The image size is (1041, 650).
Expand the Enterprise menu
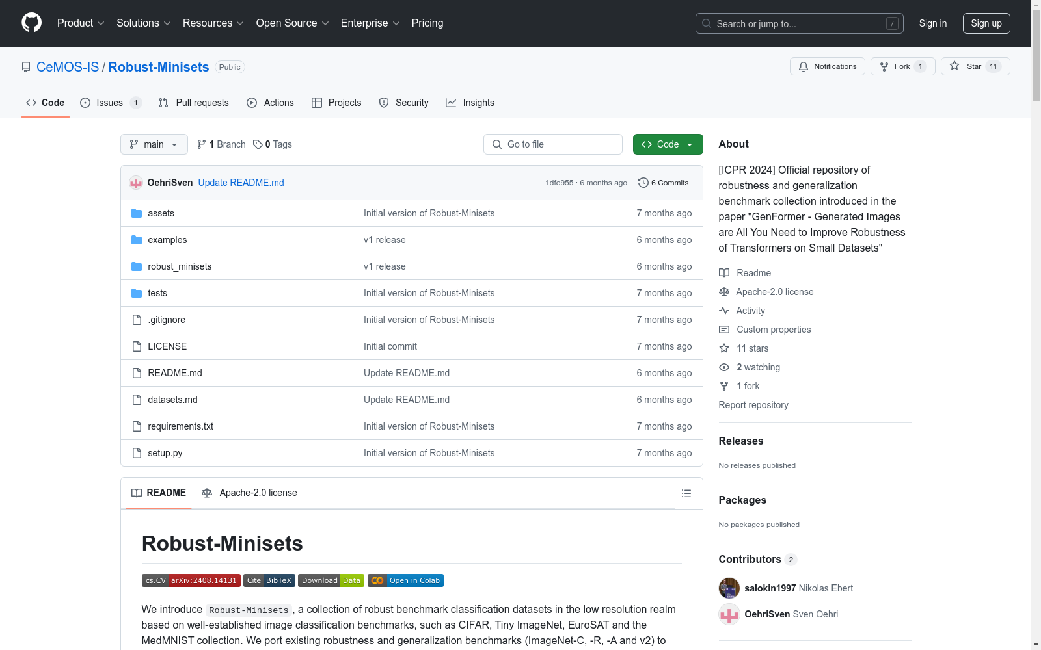click(x=370, y=23)
